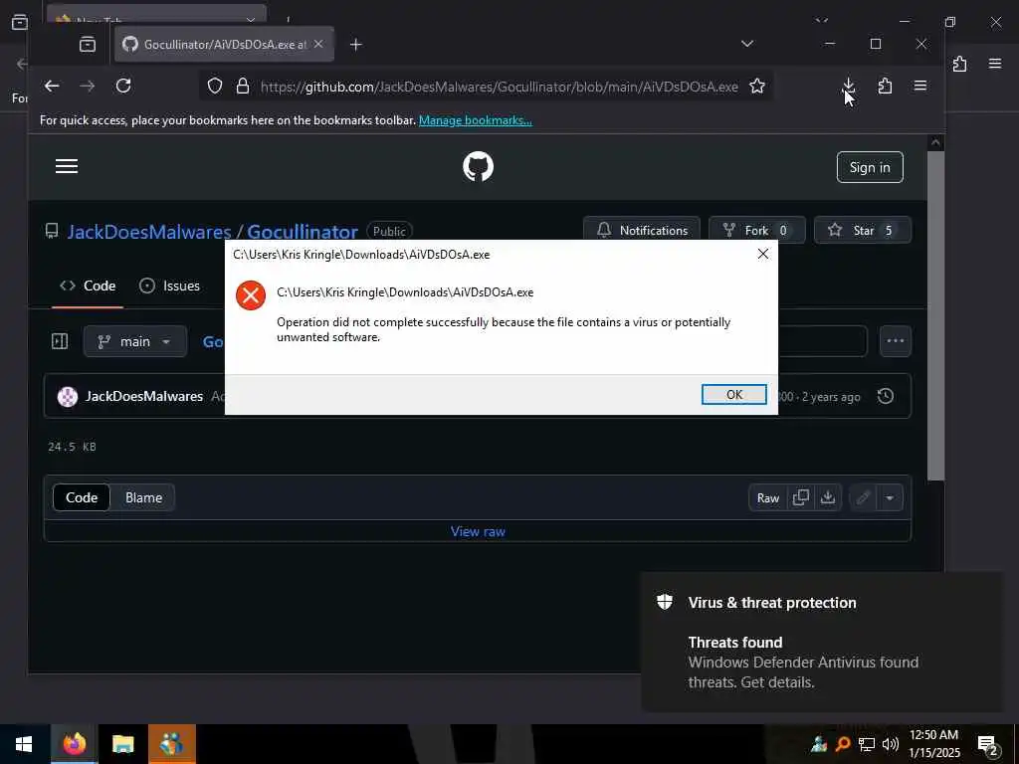The width and height of the screenshot is (1019, 764).
Task: Click the Firefox taskbar icon
Action: pyautogui.click(x=74, y=744)
